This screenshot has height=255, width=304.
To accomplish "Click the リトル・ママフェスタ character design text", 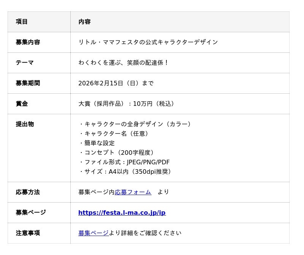I will click(148, 42).
